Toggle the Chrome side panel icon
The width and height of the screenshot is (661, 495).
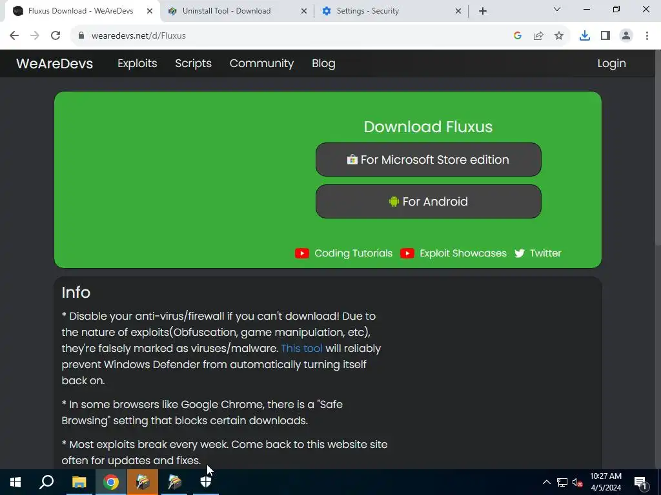(x=605, y=36)
